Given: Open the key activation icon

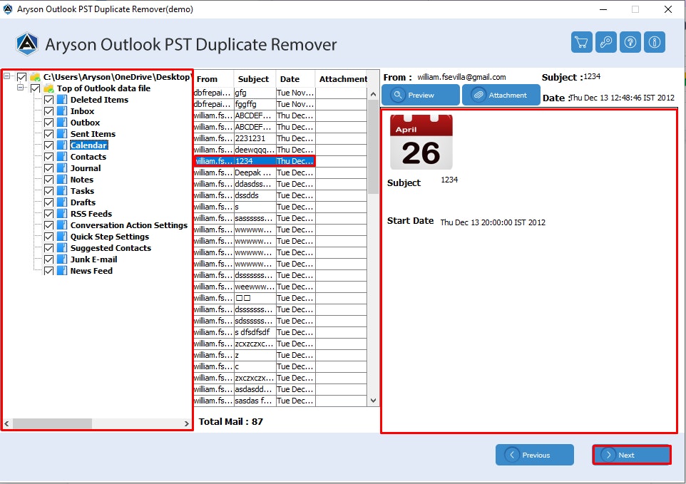Looking at the screenshot, I should coord(606,42).
